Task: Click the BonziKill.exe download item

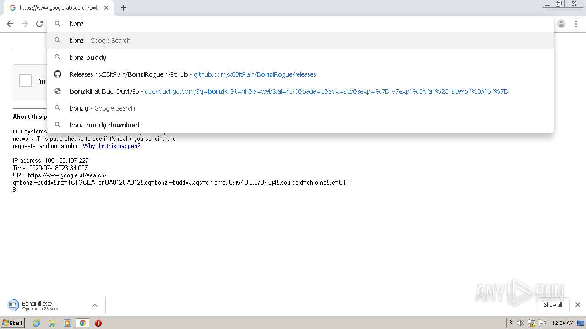Action: pos(53,305)
